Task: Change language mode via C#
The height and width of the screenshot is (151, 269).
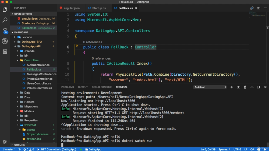Action: [x=252, y=149]
